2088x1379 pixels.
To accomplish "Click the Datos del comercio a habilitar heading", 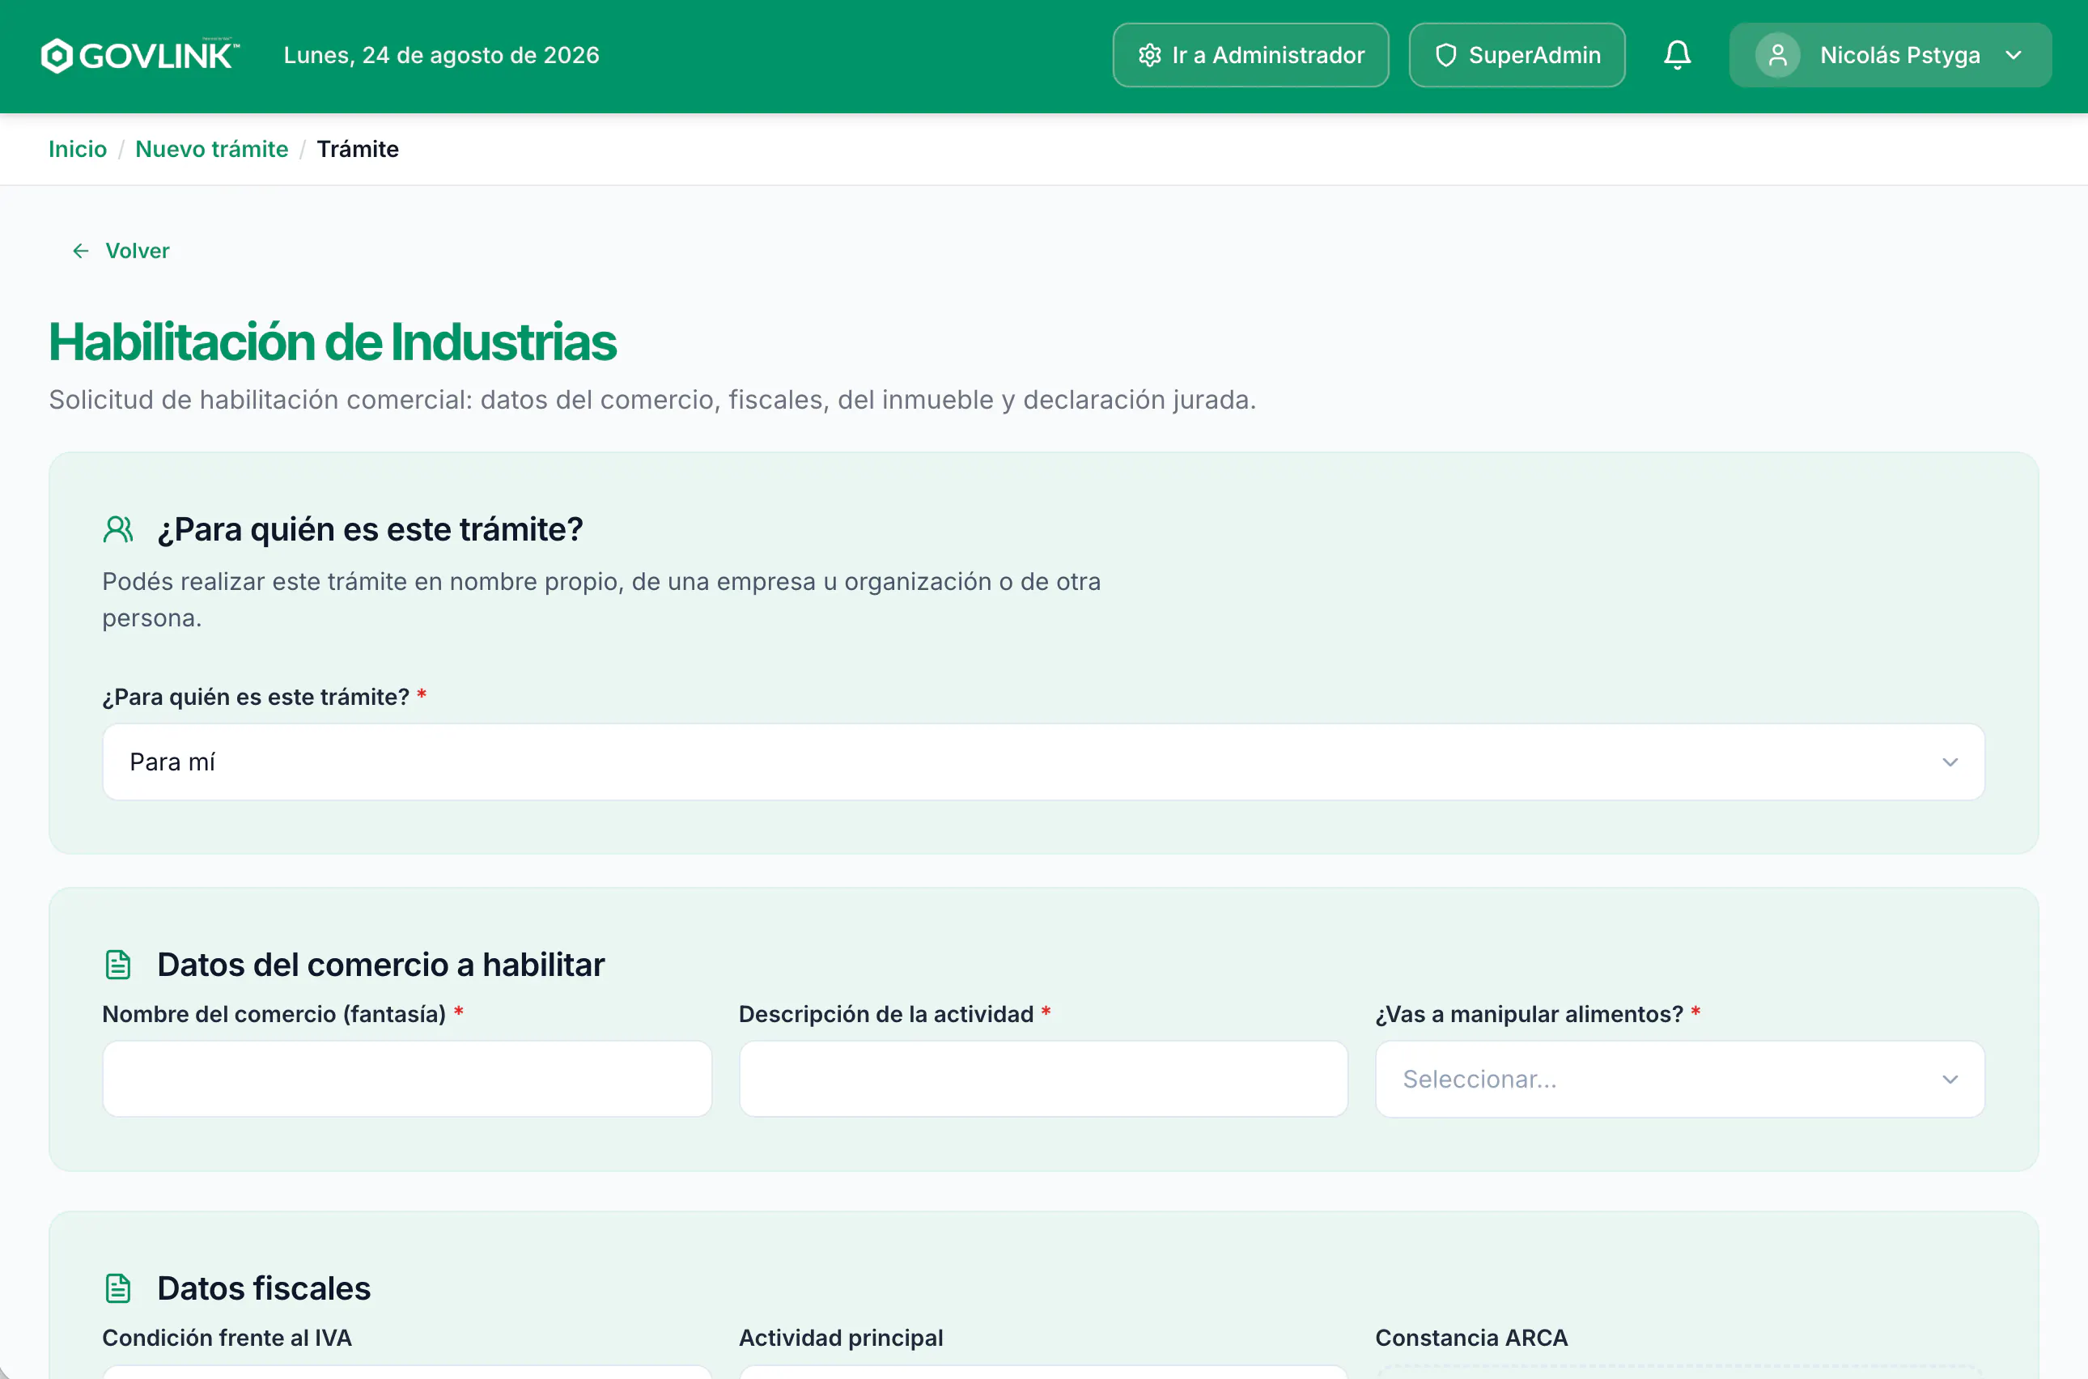I will tap(381, 965).
